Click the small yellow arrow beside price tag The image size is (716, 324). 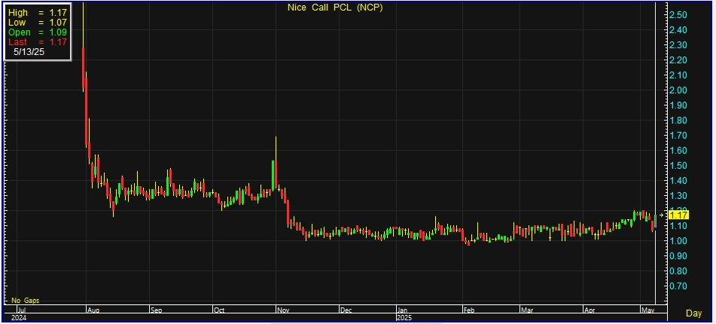[662, 214]
